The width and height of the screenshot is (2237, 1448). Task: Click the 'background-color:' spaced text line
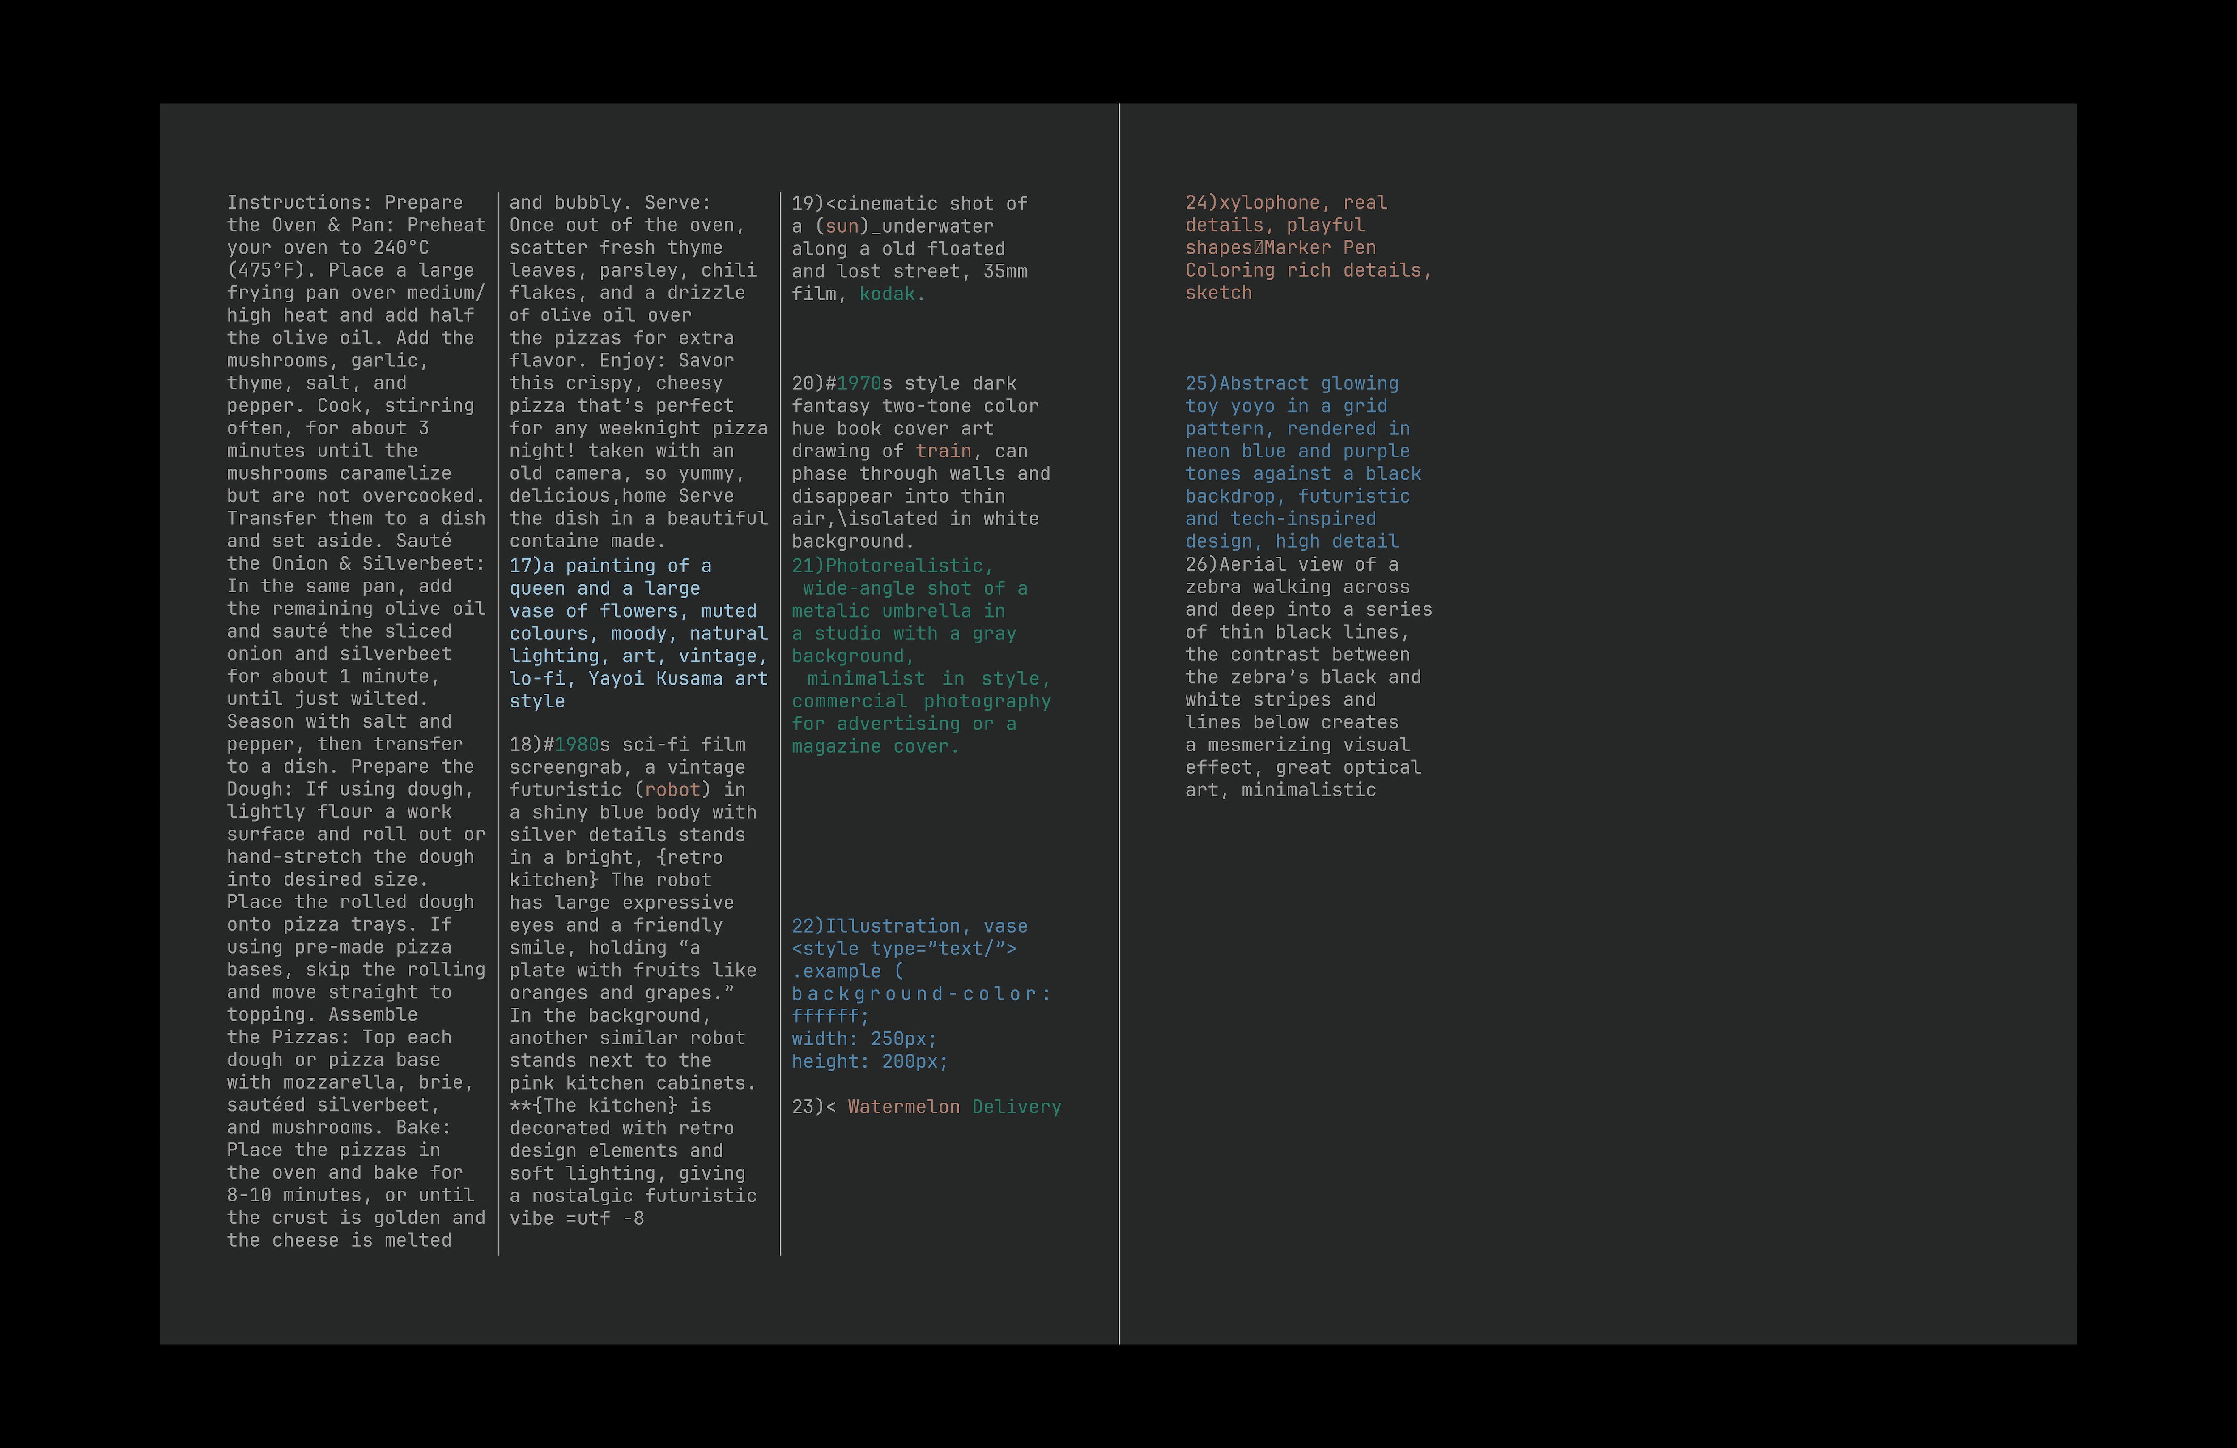(x=920, y=994)
